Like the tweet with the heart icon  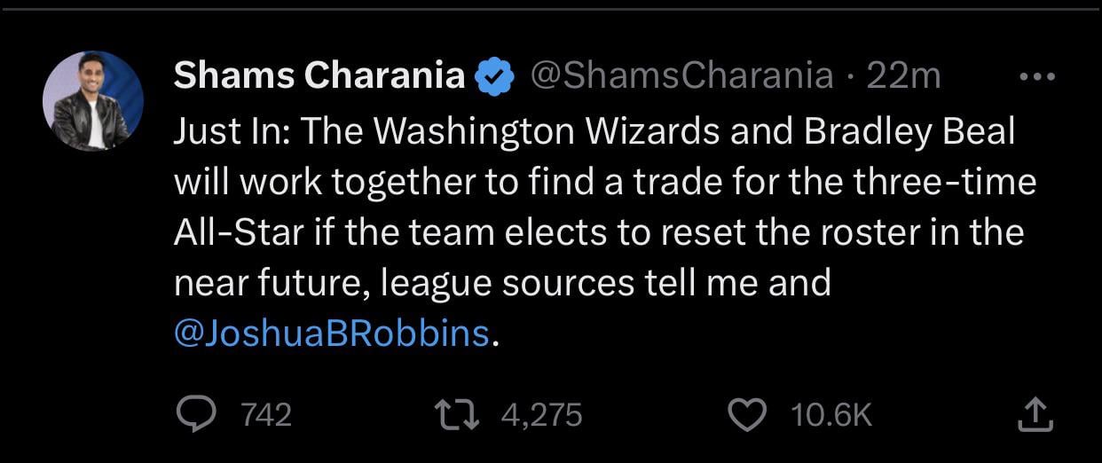pos(746,414)
